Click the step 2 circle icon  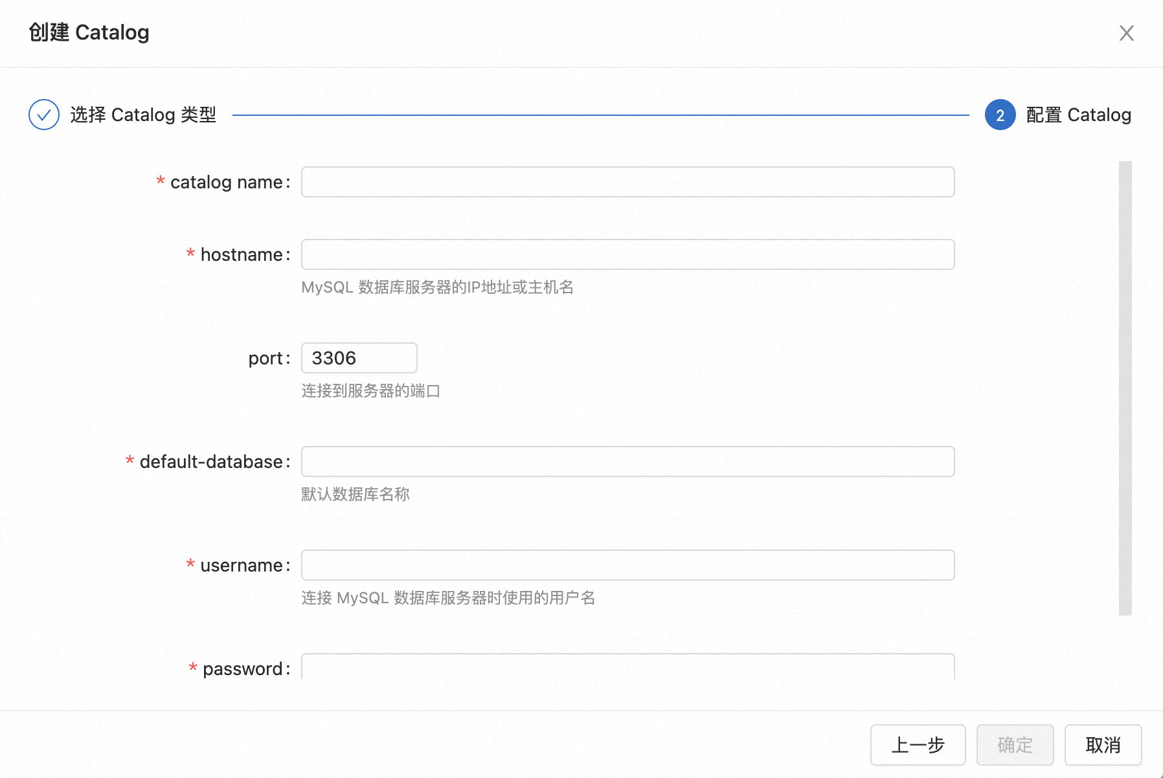tap(1000, 115)
